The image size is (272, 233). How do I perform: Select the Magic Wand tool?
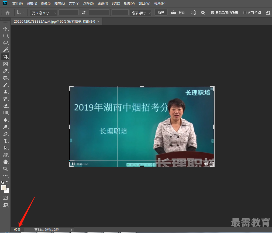tap(5, 50)
